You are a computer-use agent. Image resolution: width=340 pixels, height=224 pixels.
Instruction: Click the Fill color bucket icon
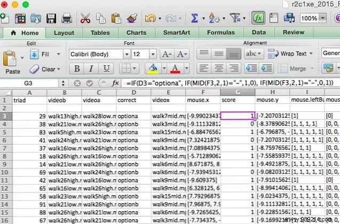[153, 68]
